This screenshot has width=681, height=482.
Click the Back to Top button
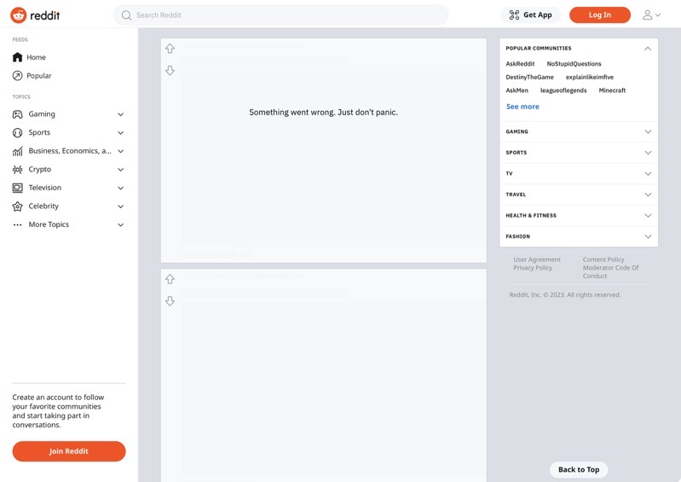coord(579,469)
